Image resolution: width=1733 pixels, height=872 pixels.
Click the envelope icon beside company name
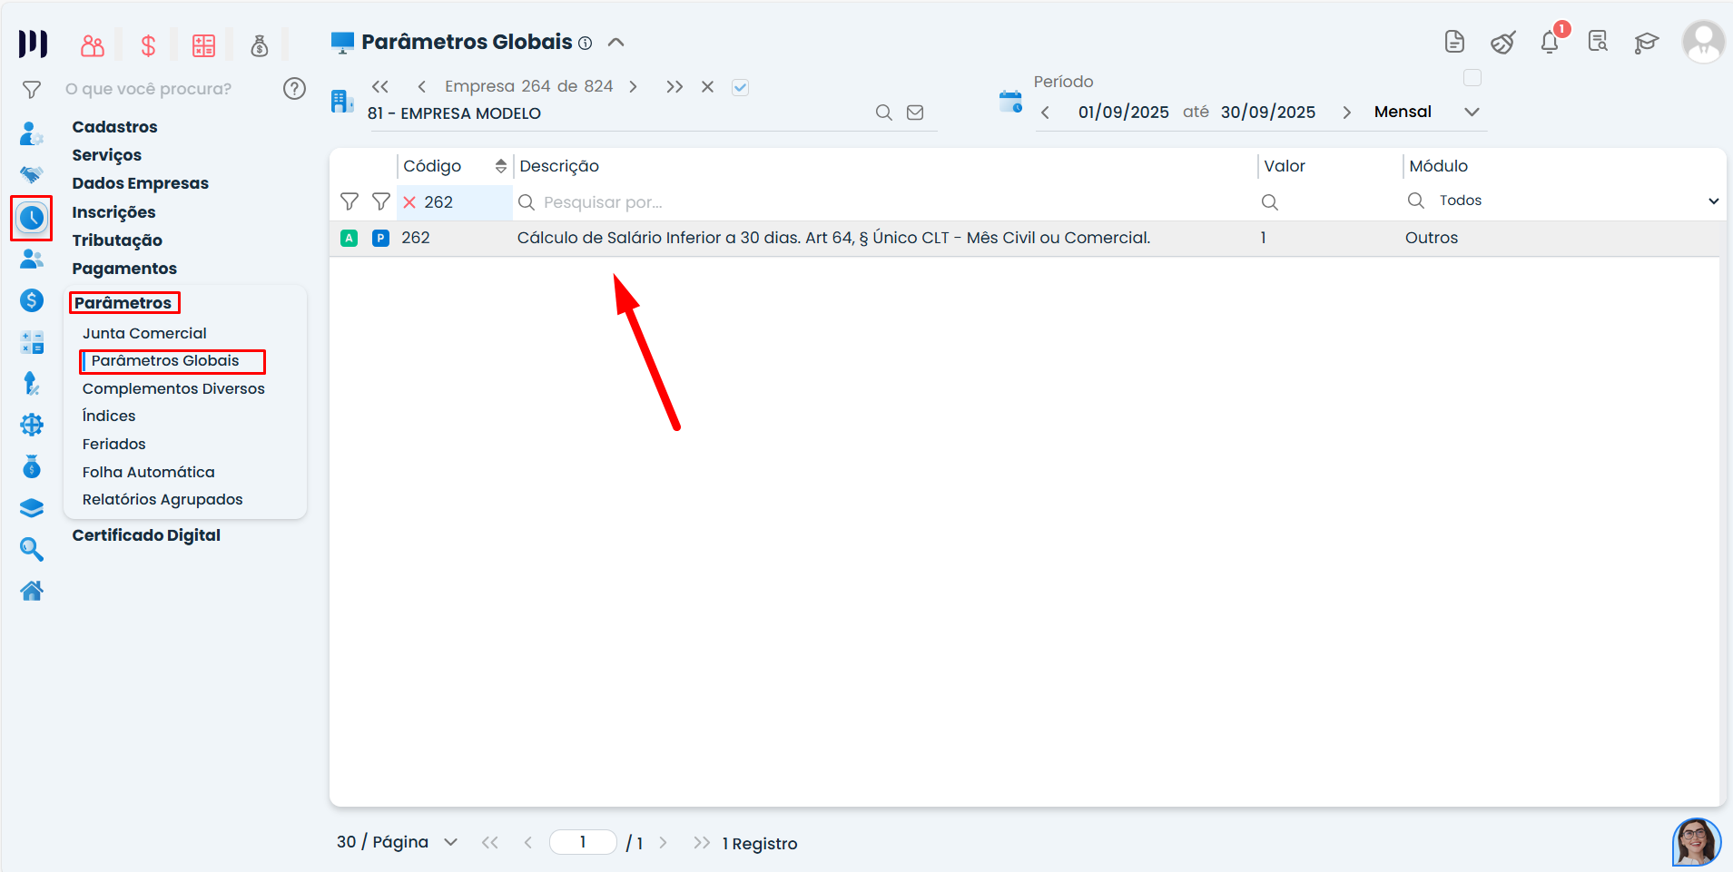coord(915,113)
